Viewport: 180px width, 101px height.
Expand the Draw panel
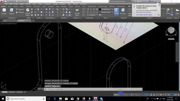click(x=39, y=18)
